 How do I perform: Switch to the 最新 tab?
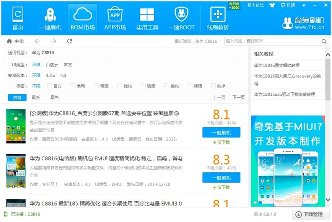coord(36,97)
